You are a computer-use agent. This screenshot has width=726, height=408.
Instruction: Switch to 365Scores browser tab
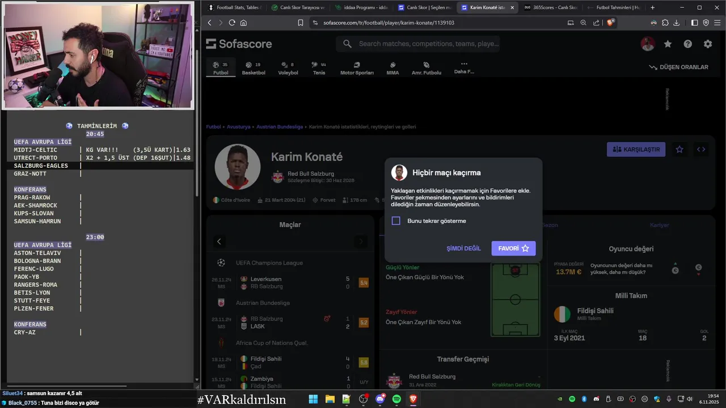point(550,7)
